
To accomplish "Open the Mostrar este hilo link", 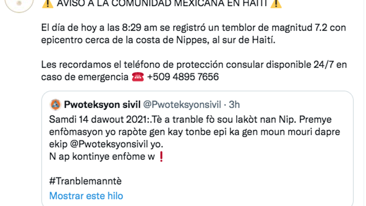I will point(86,196).
